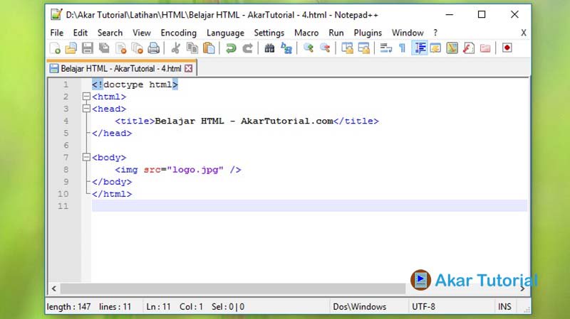Toggle the Word wrap icon
Viewport: 570px width, 319px height.
(x=385, y=48)
